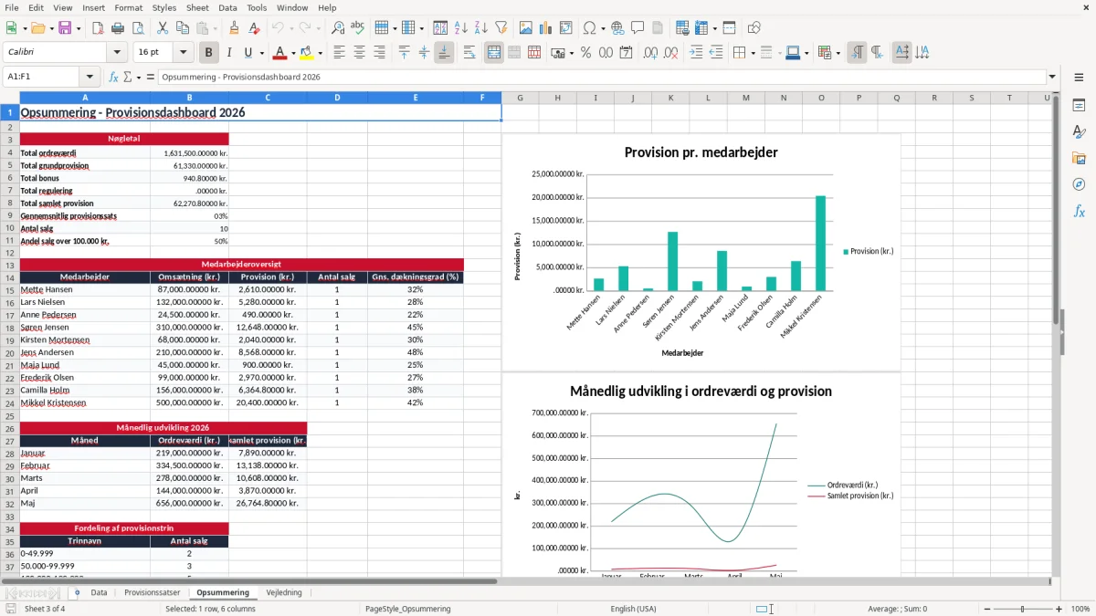Insert Image icon in toolbar
Screen dimensions: 1096x616
[527, 28]
